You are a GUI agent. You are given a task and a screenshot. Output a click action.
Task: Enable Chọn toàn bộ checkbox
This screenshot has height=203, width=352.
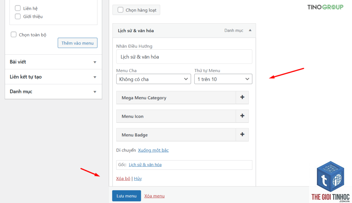coord(14,35)
